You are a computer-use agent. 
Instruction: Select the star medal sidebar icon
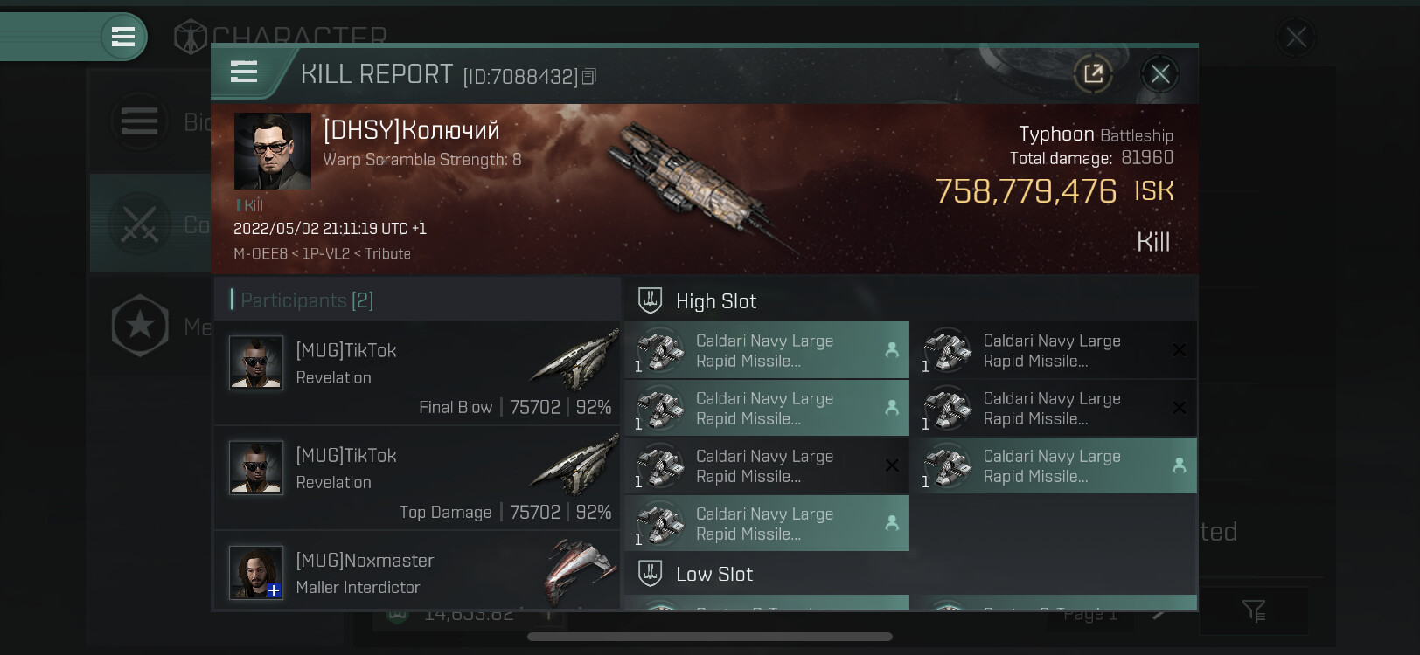click(x=140, y=326)
